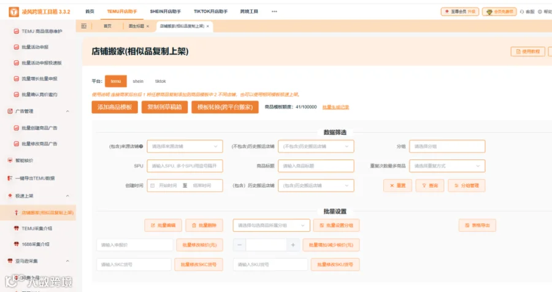Click the 亚马逊采集 section icon
Screen dimensions: 552x292
(10, 261)
